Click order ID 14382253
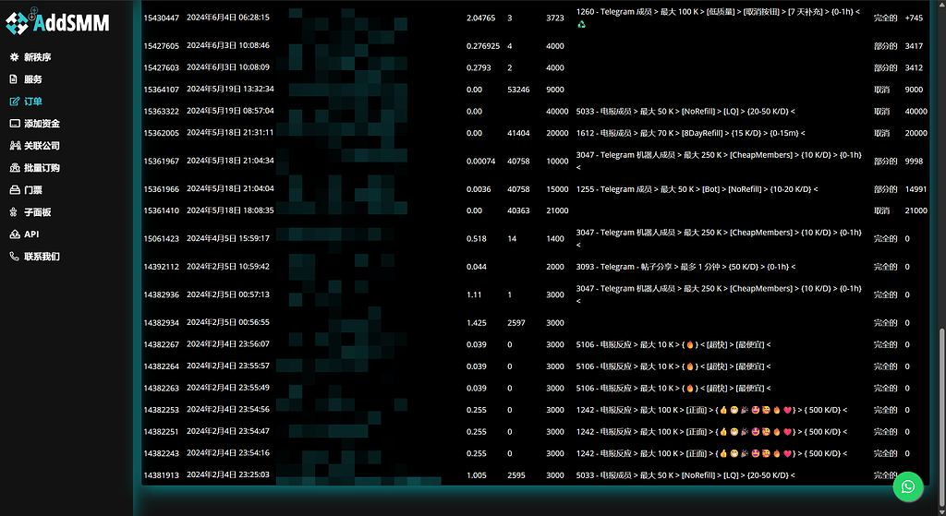The width and height of the screenshot is (946, 516). (x=161, y=410)
